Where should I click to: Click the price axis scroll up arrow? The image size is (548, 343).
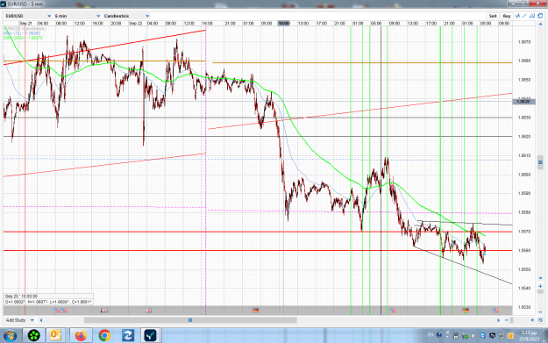tap(540, 25)
